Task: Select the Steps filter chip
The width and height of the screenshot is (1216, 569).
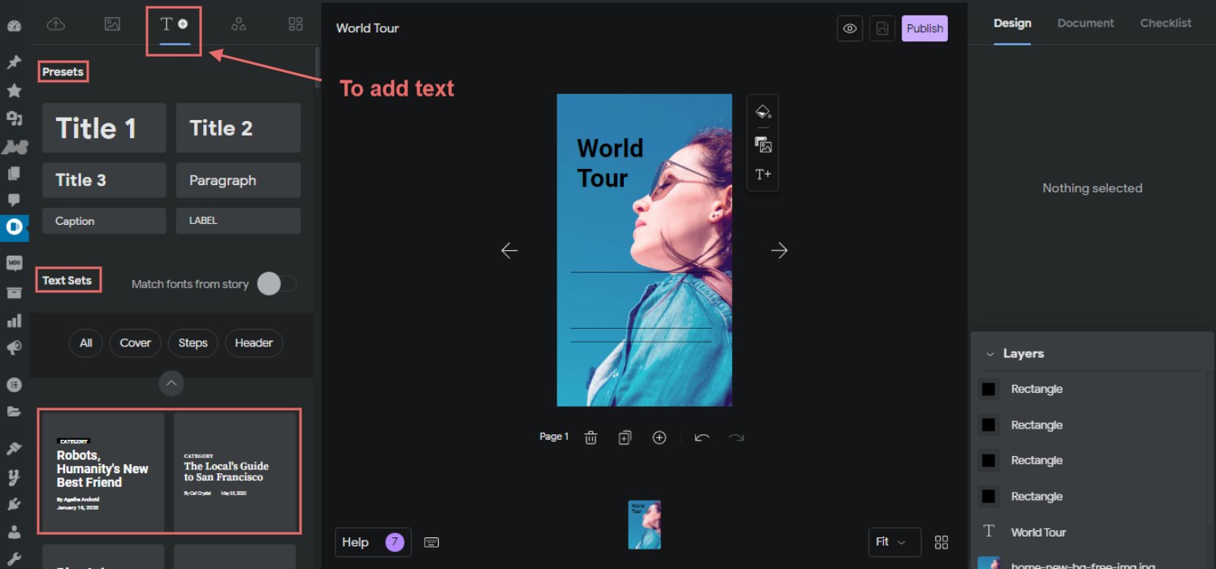Action: [x=193, y=343]
